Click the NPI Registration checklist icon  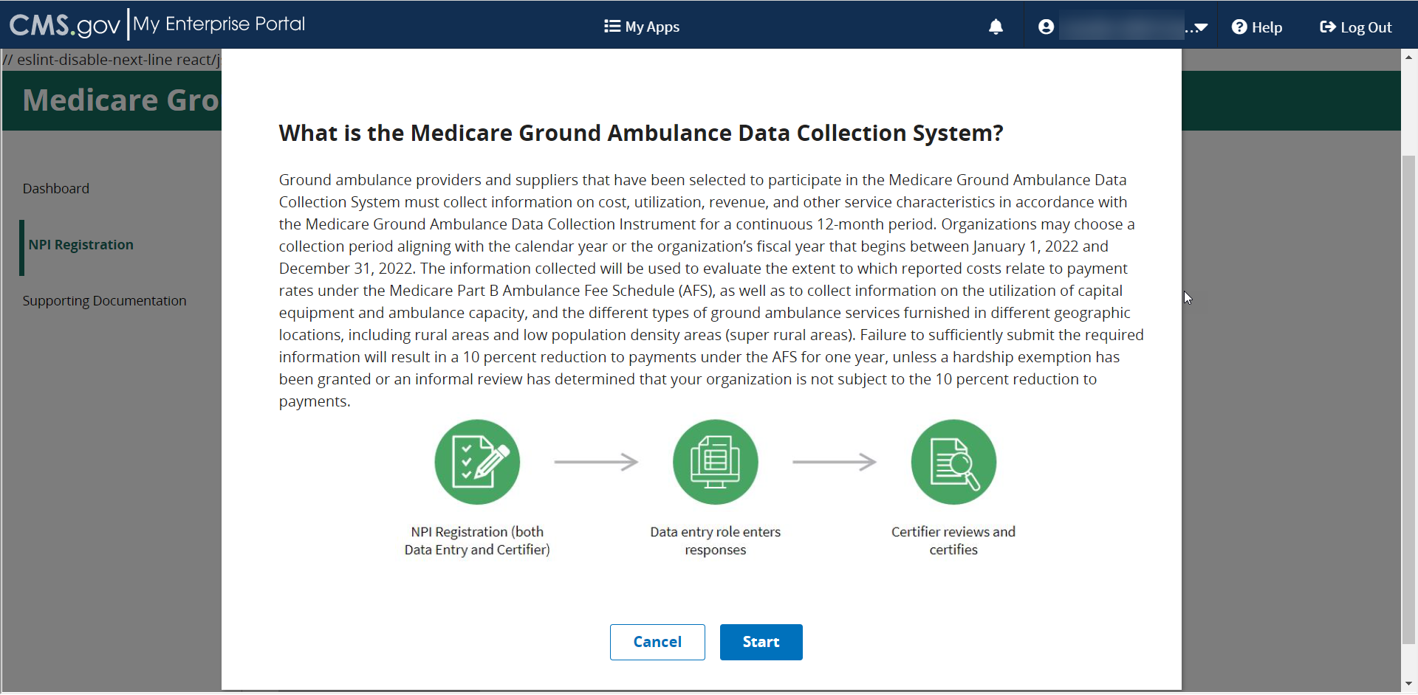tap(477, 462)
